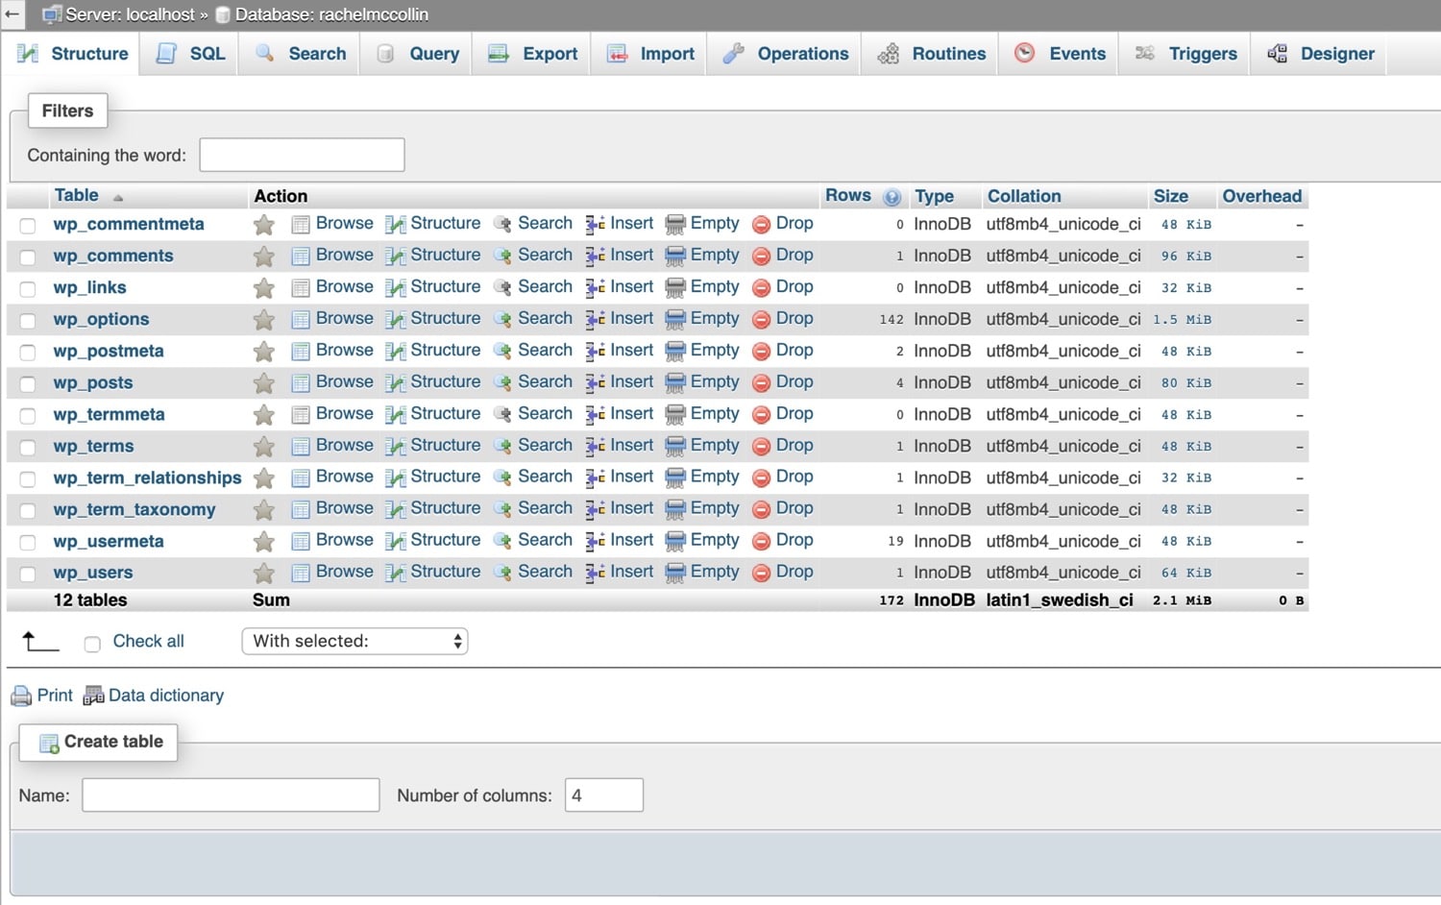This screenshot has height=905, width=1441.
Task: Open the Data dictionary
Action: [165, 695]
